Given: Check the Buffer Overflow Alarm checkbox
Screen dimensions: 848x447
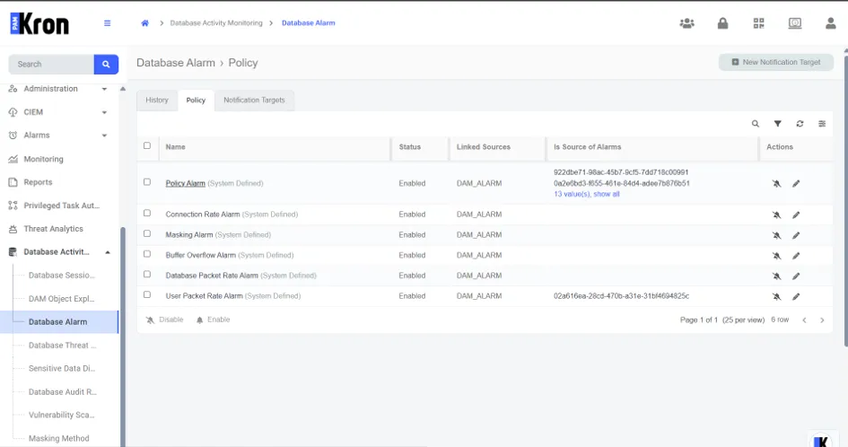Looking at the screenshot, I should click(147, 254).
